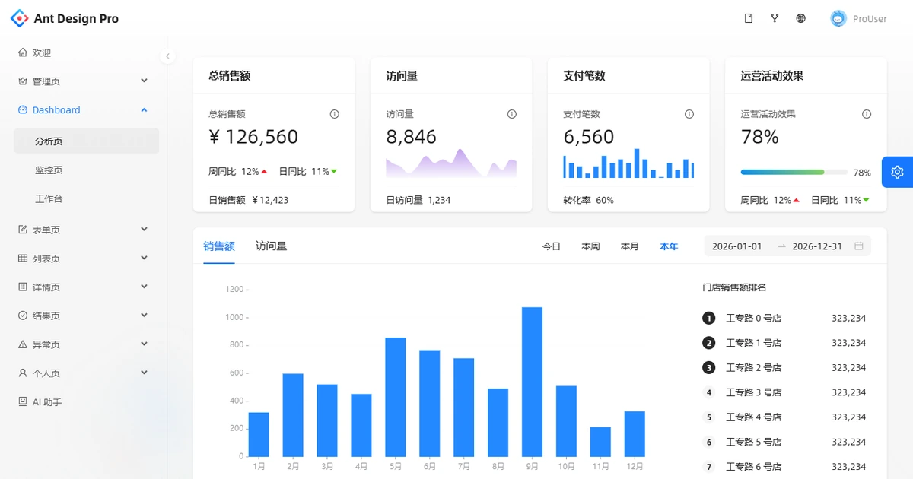Click the profile icon beside 详情页

pos(23,287)
